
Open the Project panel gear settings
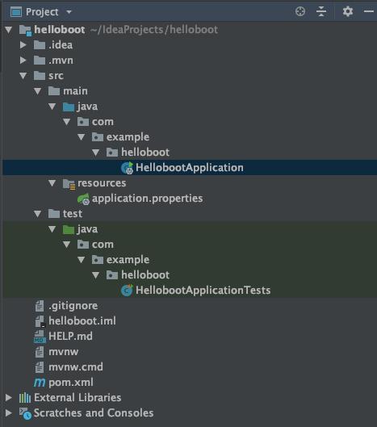348,11
